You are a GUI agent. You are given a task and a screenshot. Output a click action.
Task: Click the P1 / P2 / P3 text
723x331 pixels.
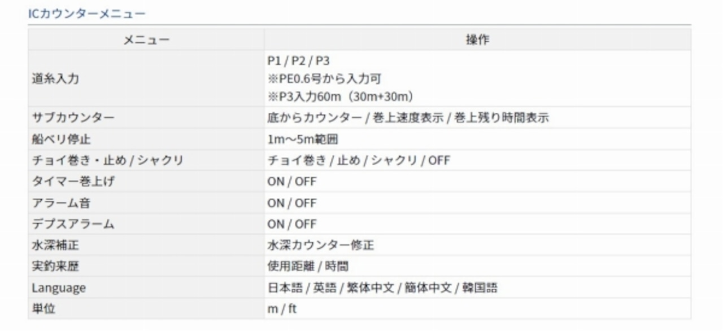(x=298, y=61)
